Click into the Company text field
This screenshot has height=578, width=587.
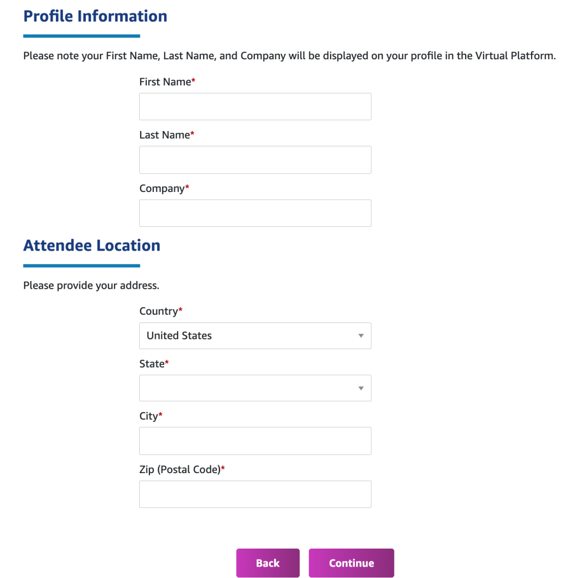coord(255,213)
